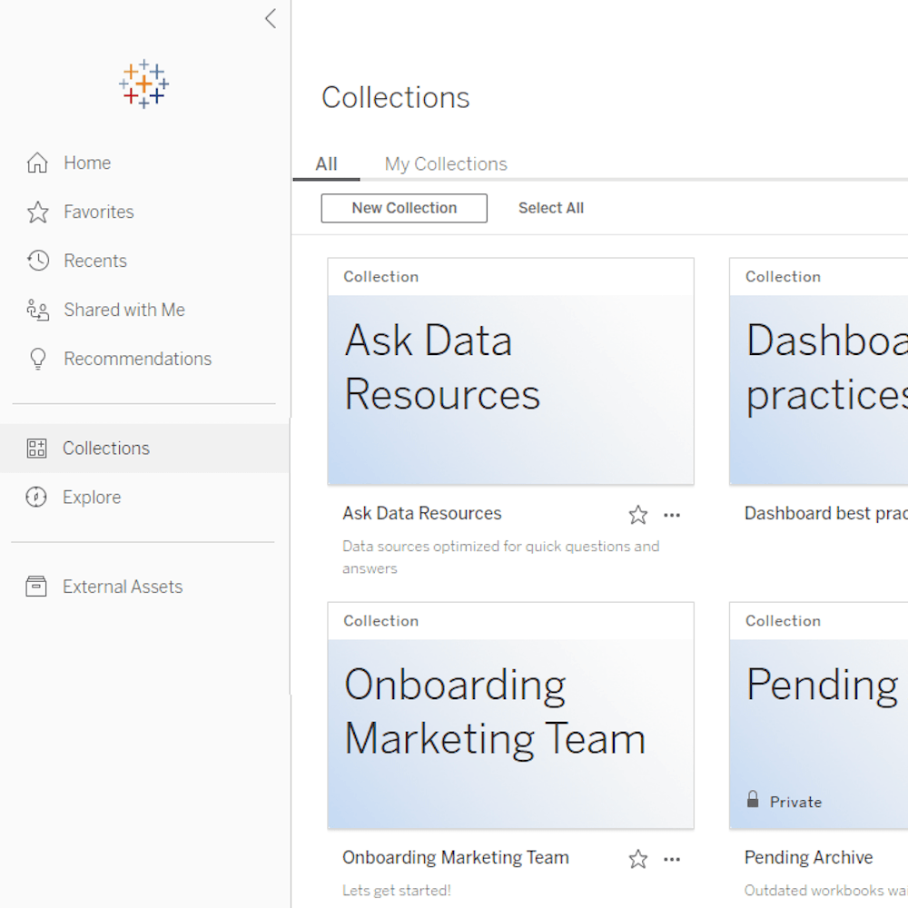This screenshot has height=908, width=908.
Task: Open more actions menu for Ask Data Resources
Action: tap(672, 516)
